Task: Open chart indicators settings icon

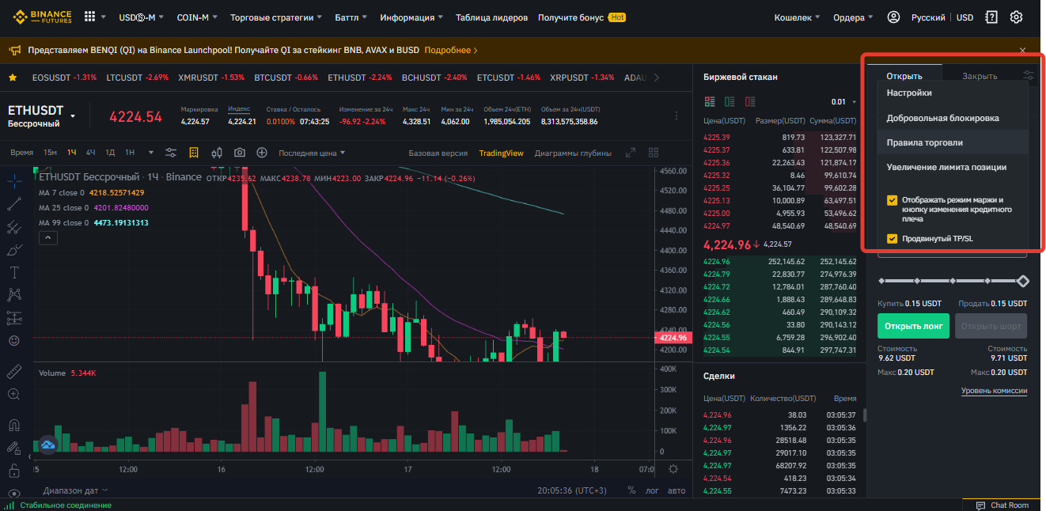Action: (171, 153)
